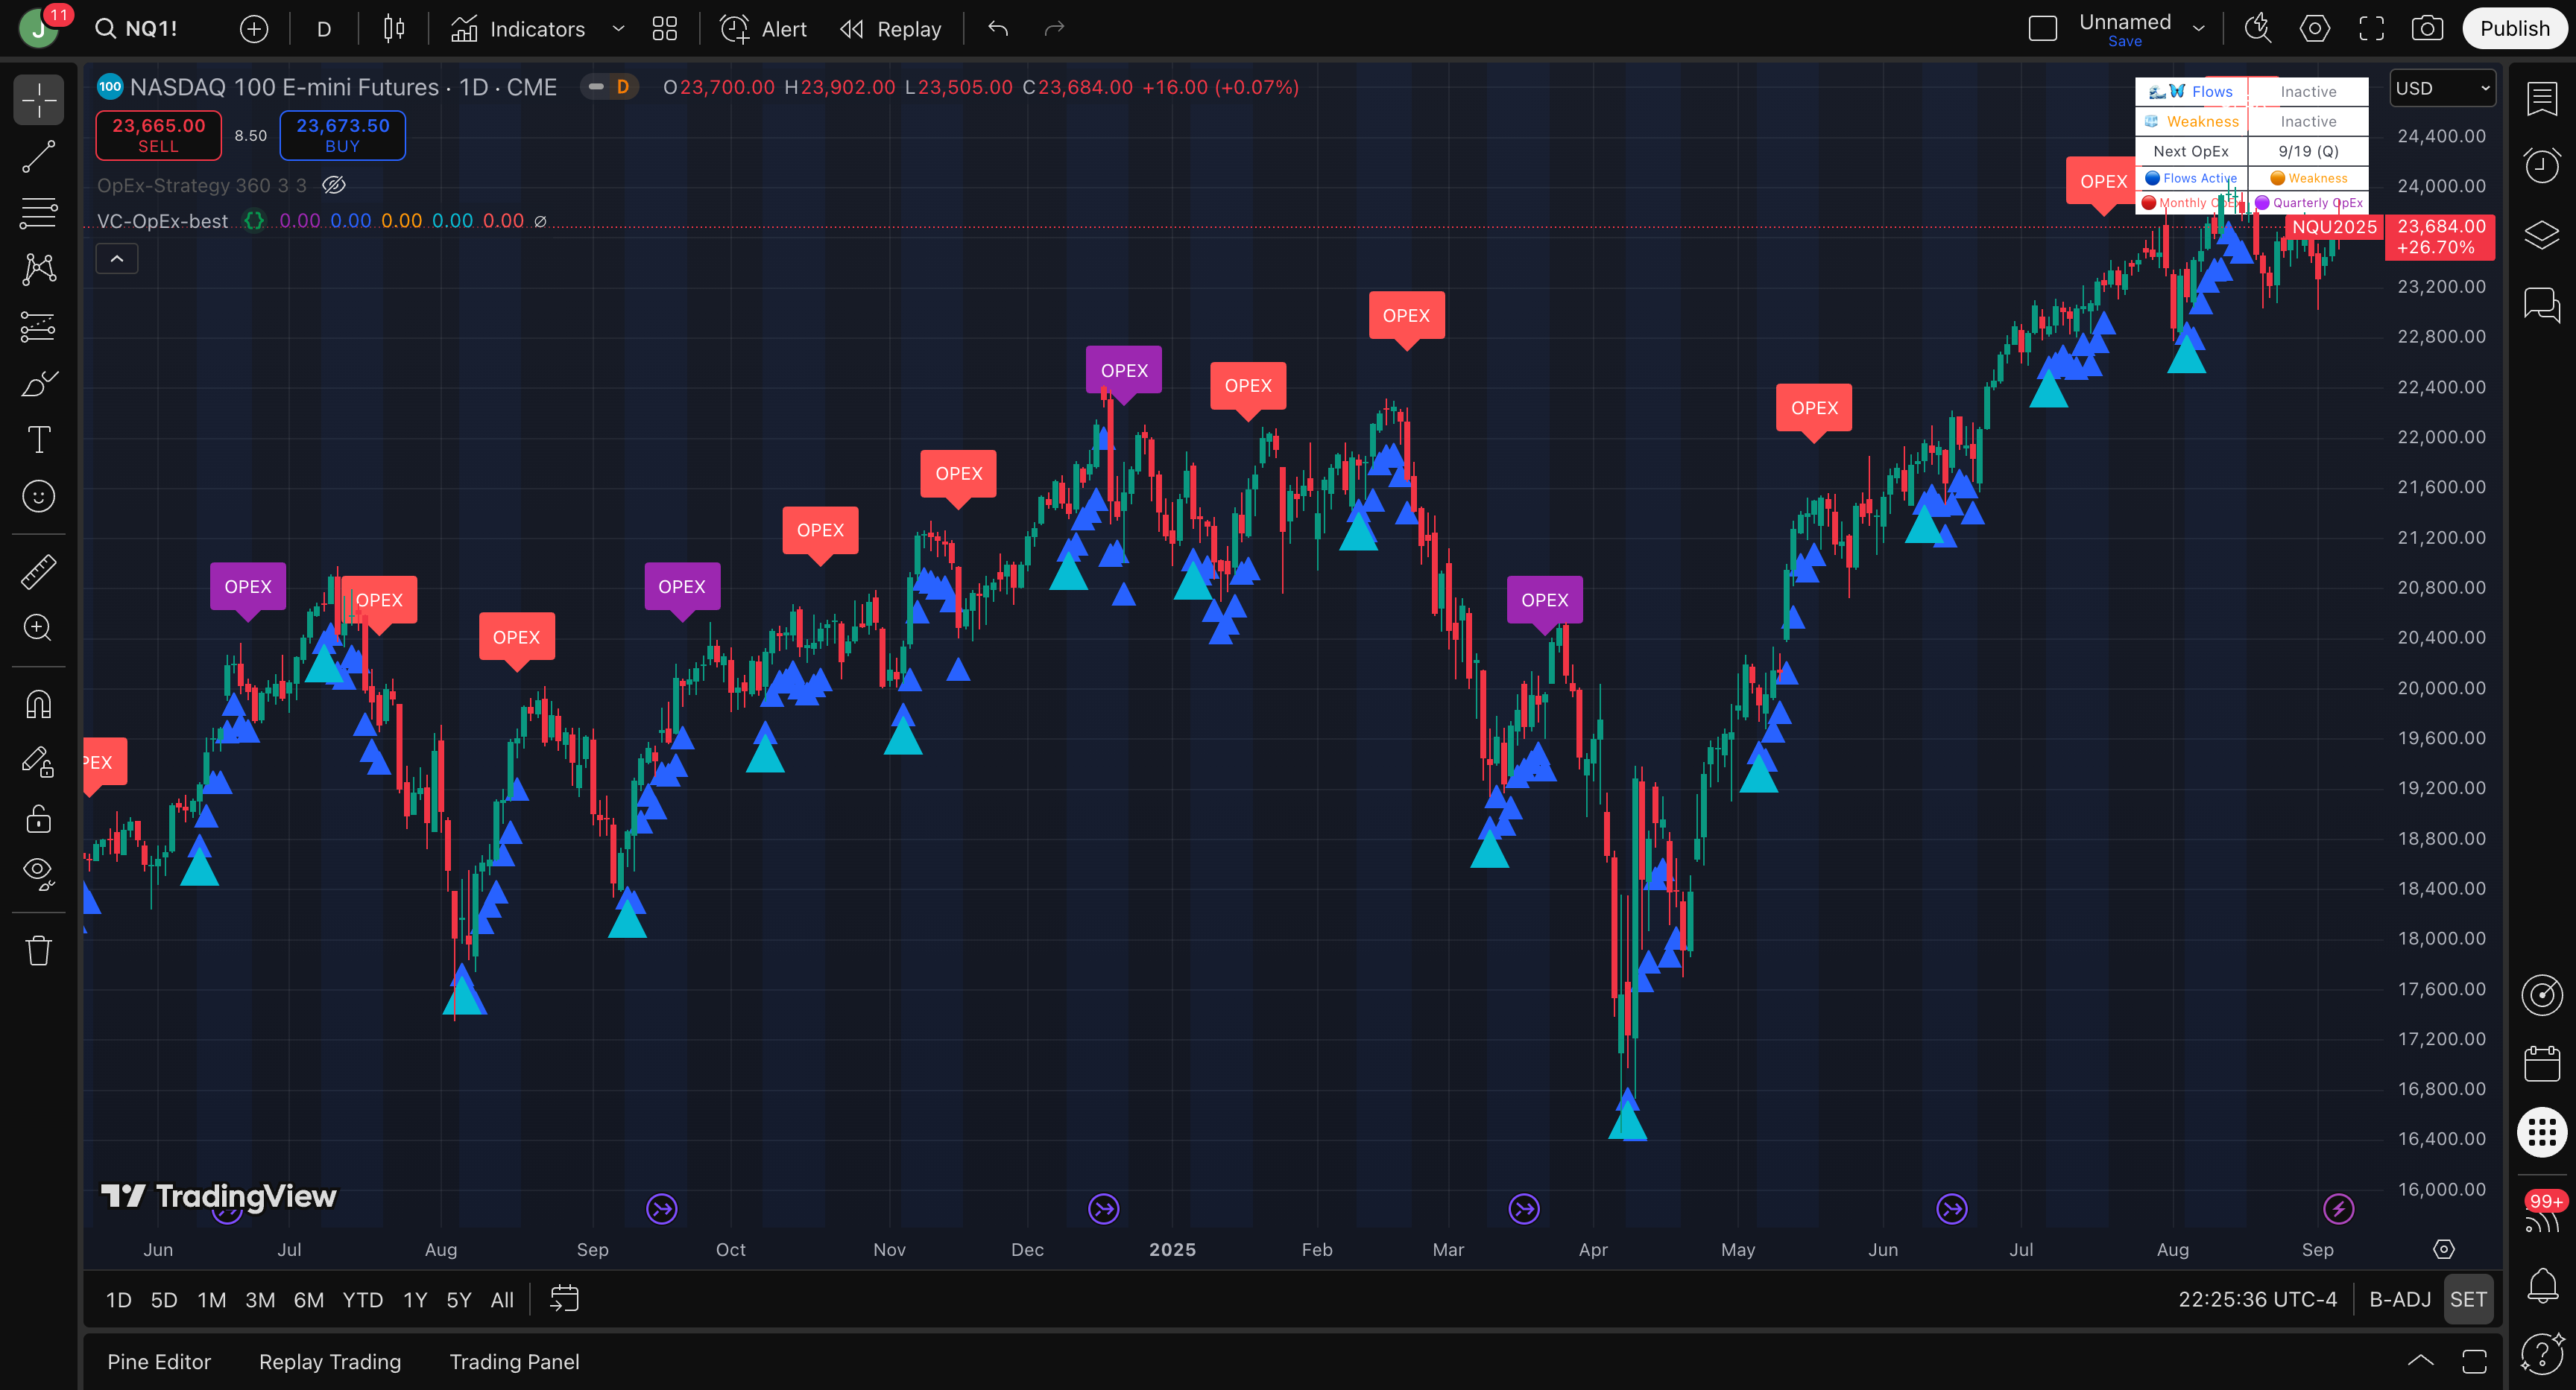The width and height of the screenshot is (2576, 1390).
Task: Select the 5Y date range
Action: (x=459, y=1300)
